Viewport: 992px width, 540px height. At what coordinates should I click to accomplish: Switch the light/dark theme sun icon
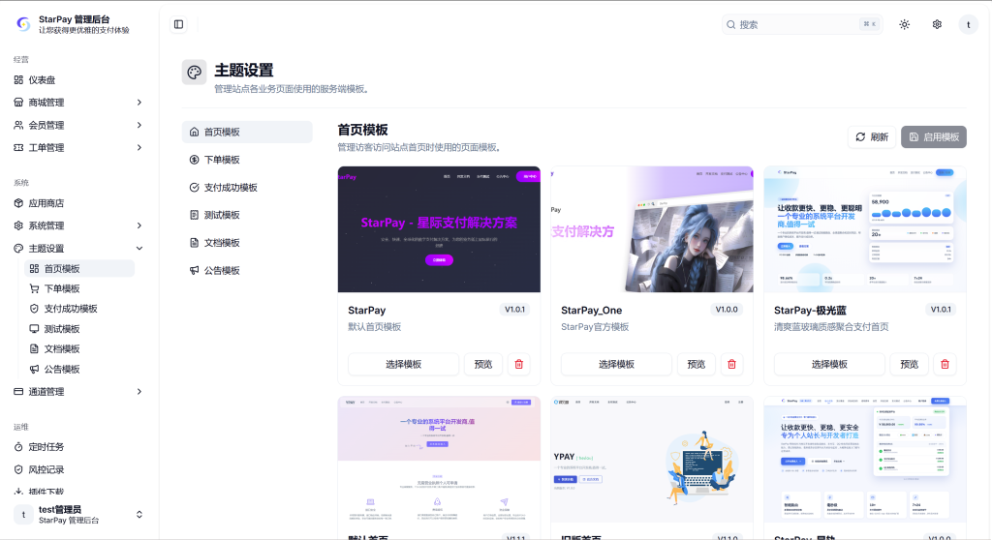tap(904, 24)
